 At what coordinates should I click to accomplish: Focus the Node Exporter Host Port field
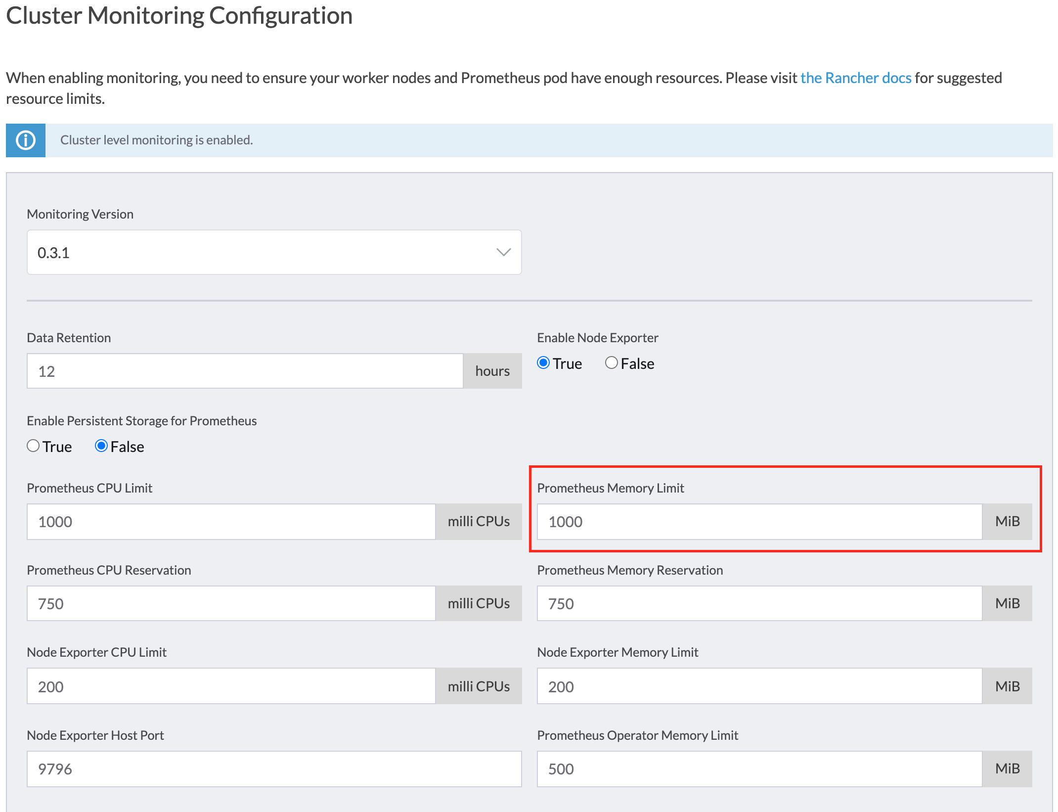tap(274, 769)
